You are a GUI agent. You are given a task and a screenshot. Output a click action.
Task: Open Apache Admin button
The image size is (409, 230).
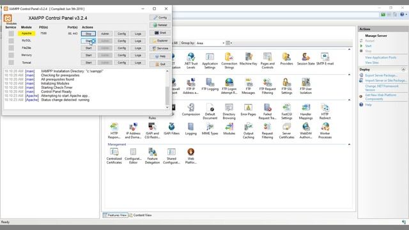(x=105, y=34)
